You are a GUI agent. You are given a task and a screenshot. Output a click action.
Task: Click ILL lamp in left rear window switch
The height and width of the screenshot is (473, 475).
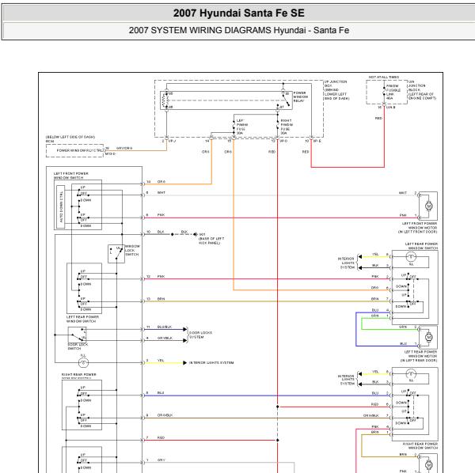point(411,257)
